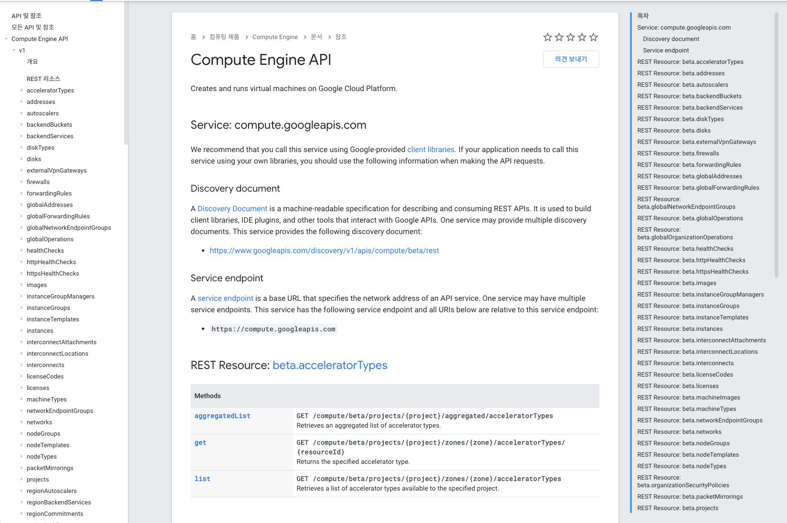Open the client libraries link
This screenshot has width=787, height=523.
click(431, 150)
